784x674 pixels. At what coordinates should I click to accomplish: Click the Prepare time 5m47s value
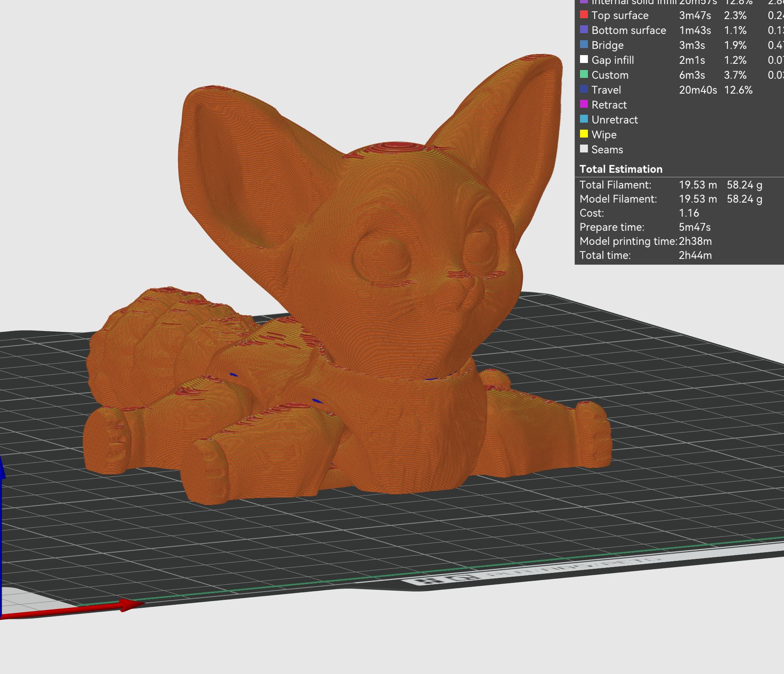694,227
